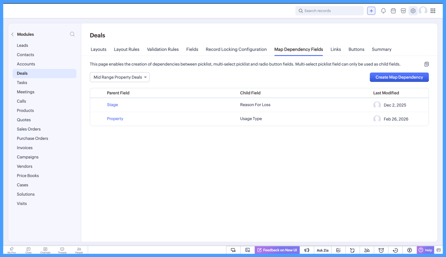The height and width of the screenshot is (257, 446).
Task: Open the Property parent field link
Action: [115, 118]
